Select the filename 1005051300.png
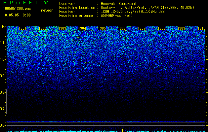The width and height of the screenshot is (208, 132). pyautogui.click(x=17, y=9)
